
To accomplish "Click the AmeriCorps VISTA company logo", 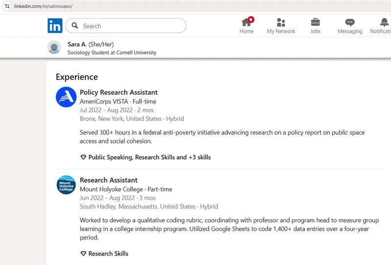I will [66, 97].
